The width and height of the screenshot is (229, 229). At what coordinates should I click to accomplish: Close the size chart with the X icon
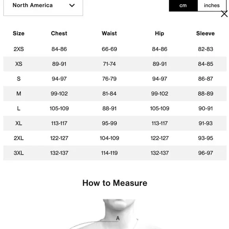[224, 14]
